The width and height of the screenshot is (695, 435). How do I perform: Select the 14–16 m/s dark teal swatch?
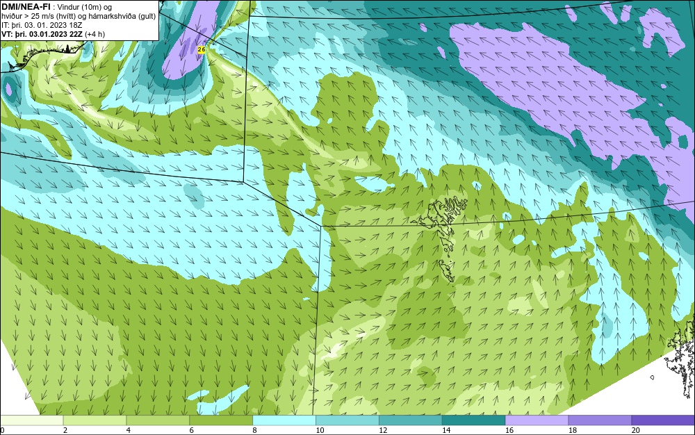coord(473,420)
